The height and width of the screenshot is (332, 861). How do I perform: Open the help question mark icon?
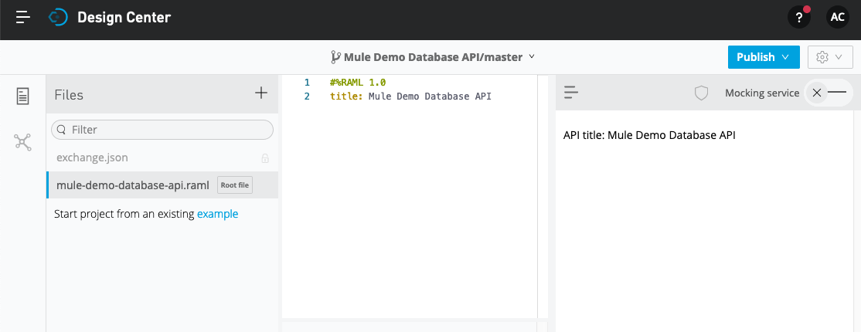(x=798, y=17)
